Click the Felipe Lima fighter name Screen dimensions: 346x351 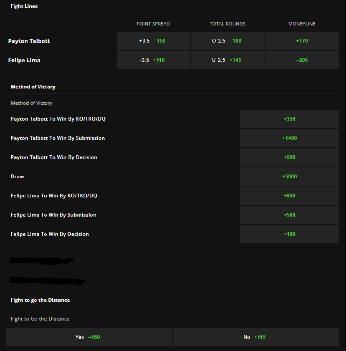(x=24, y=61)
